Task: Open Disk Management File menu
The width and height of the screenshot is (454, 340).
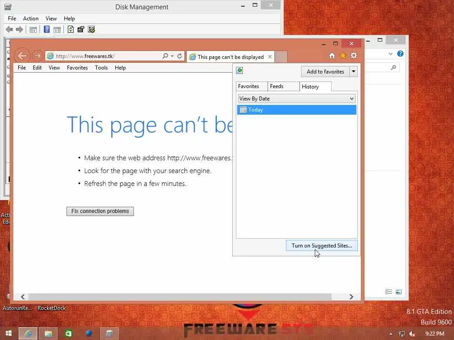Action: 12,19
